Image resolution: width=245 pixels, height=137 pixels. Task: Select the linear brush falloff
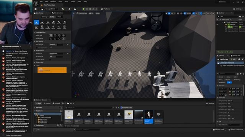(55, 38)
